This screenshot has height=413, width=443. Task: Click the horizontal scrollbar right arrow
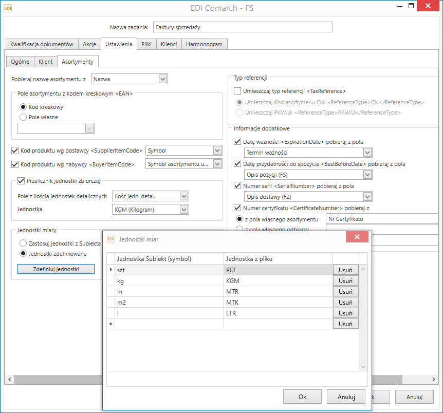434,379
